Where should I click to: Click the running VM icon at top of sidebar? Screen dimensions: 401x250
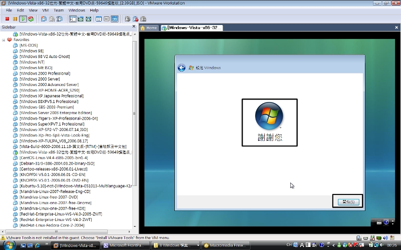point(16,34)
